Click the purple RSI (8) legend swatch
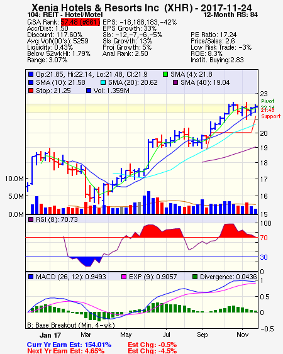Viewport: 283px width, 354px height. tap(31, 219)
